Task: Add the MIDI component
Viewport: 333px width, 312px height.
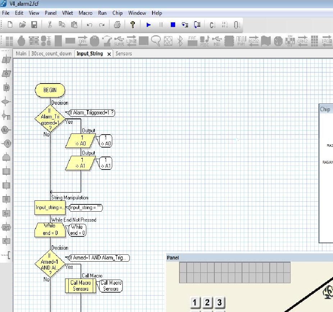Action: point(205,41)
